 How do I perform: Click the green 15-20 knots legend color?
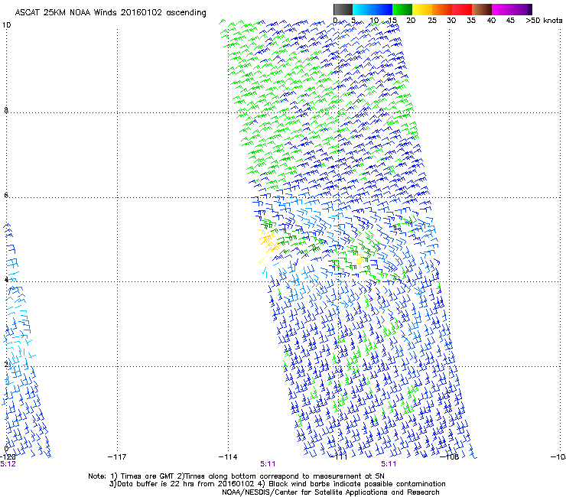pyautogui.click(x=402, y=9)
